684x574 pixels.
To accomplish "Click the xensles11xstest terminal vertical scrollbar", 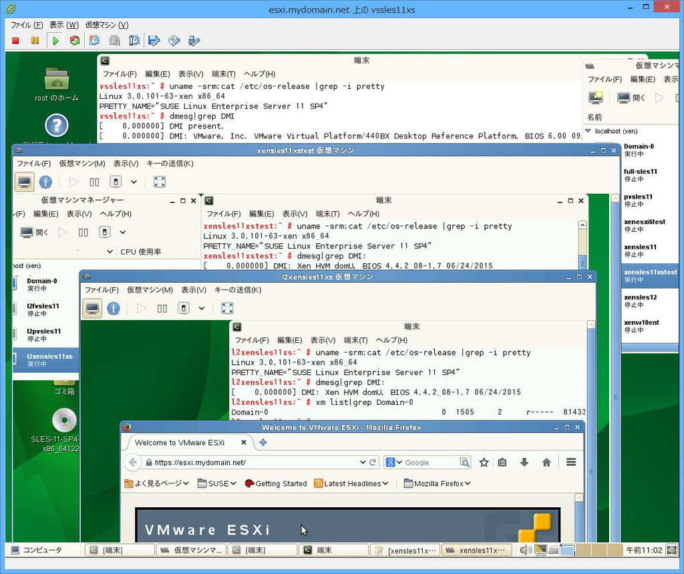I will (582, 245).
